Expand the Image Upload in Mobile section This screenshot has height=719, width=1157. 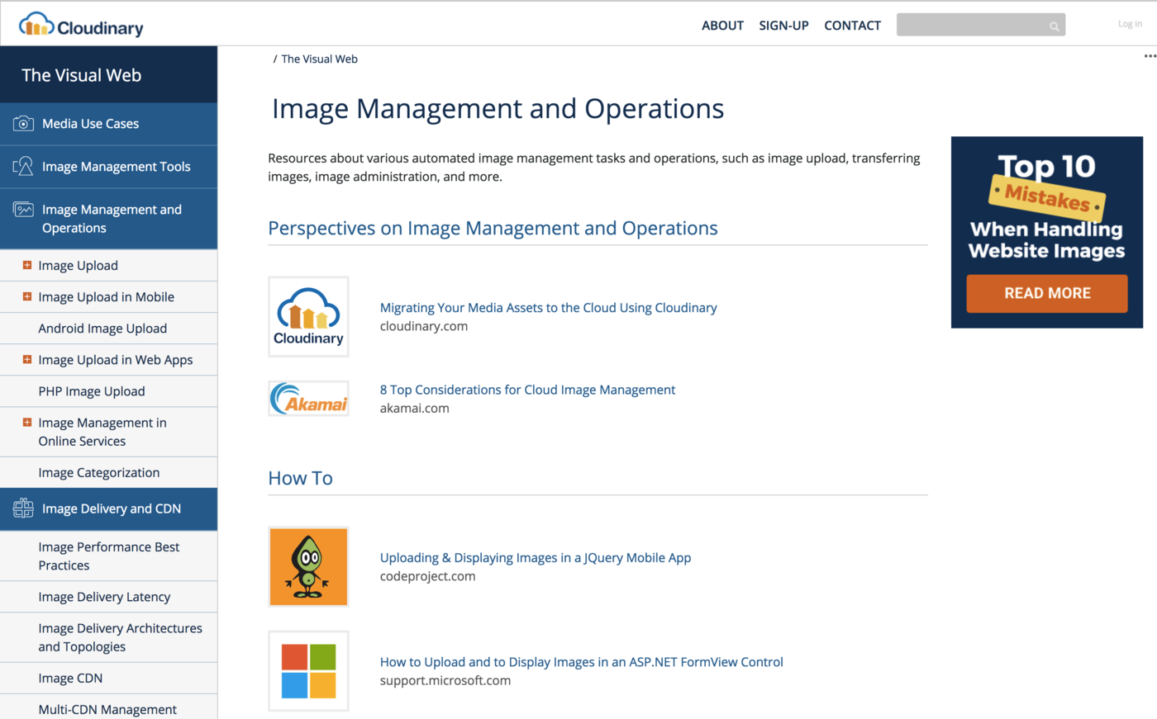pos(27,296)
